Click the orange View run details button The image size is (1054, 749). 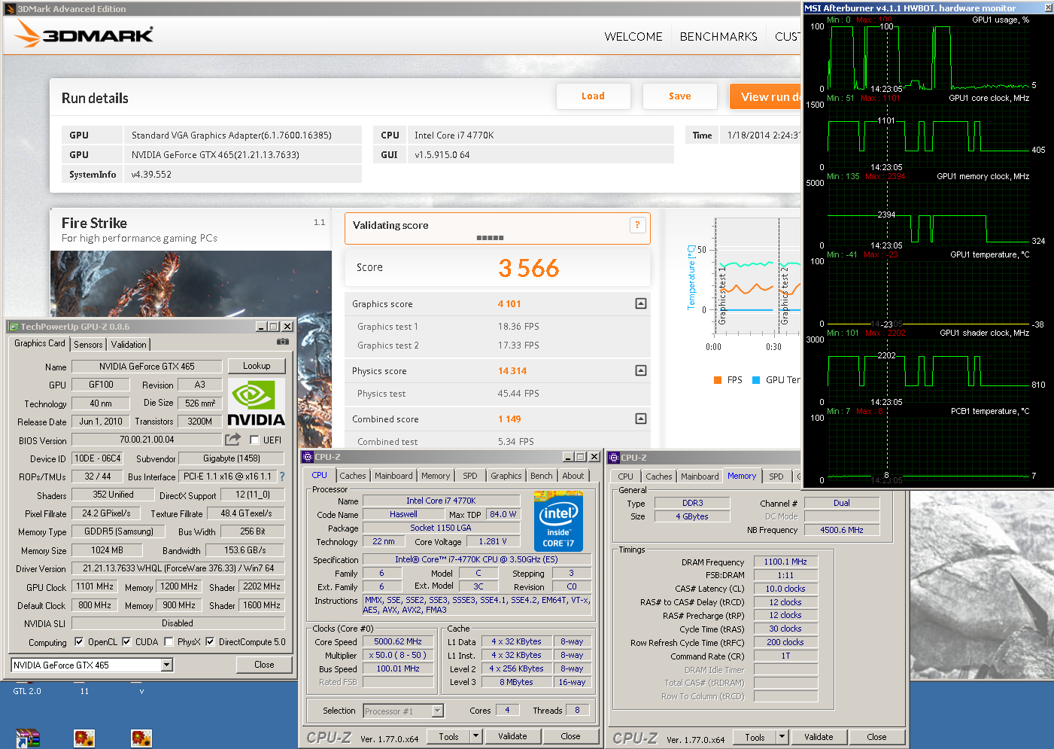[x=765, y=96]
